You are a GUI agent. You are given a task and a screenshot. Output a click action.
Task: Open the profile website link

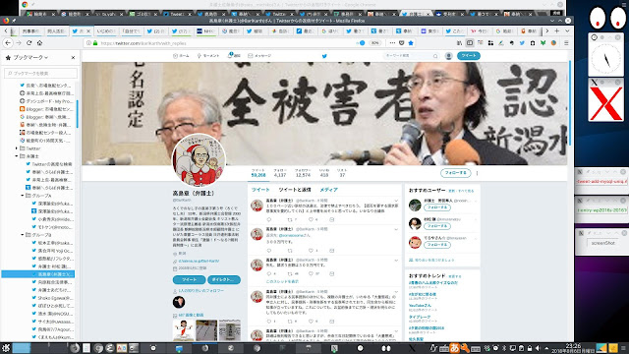point(199,261)
